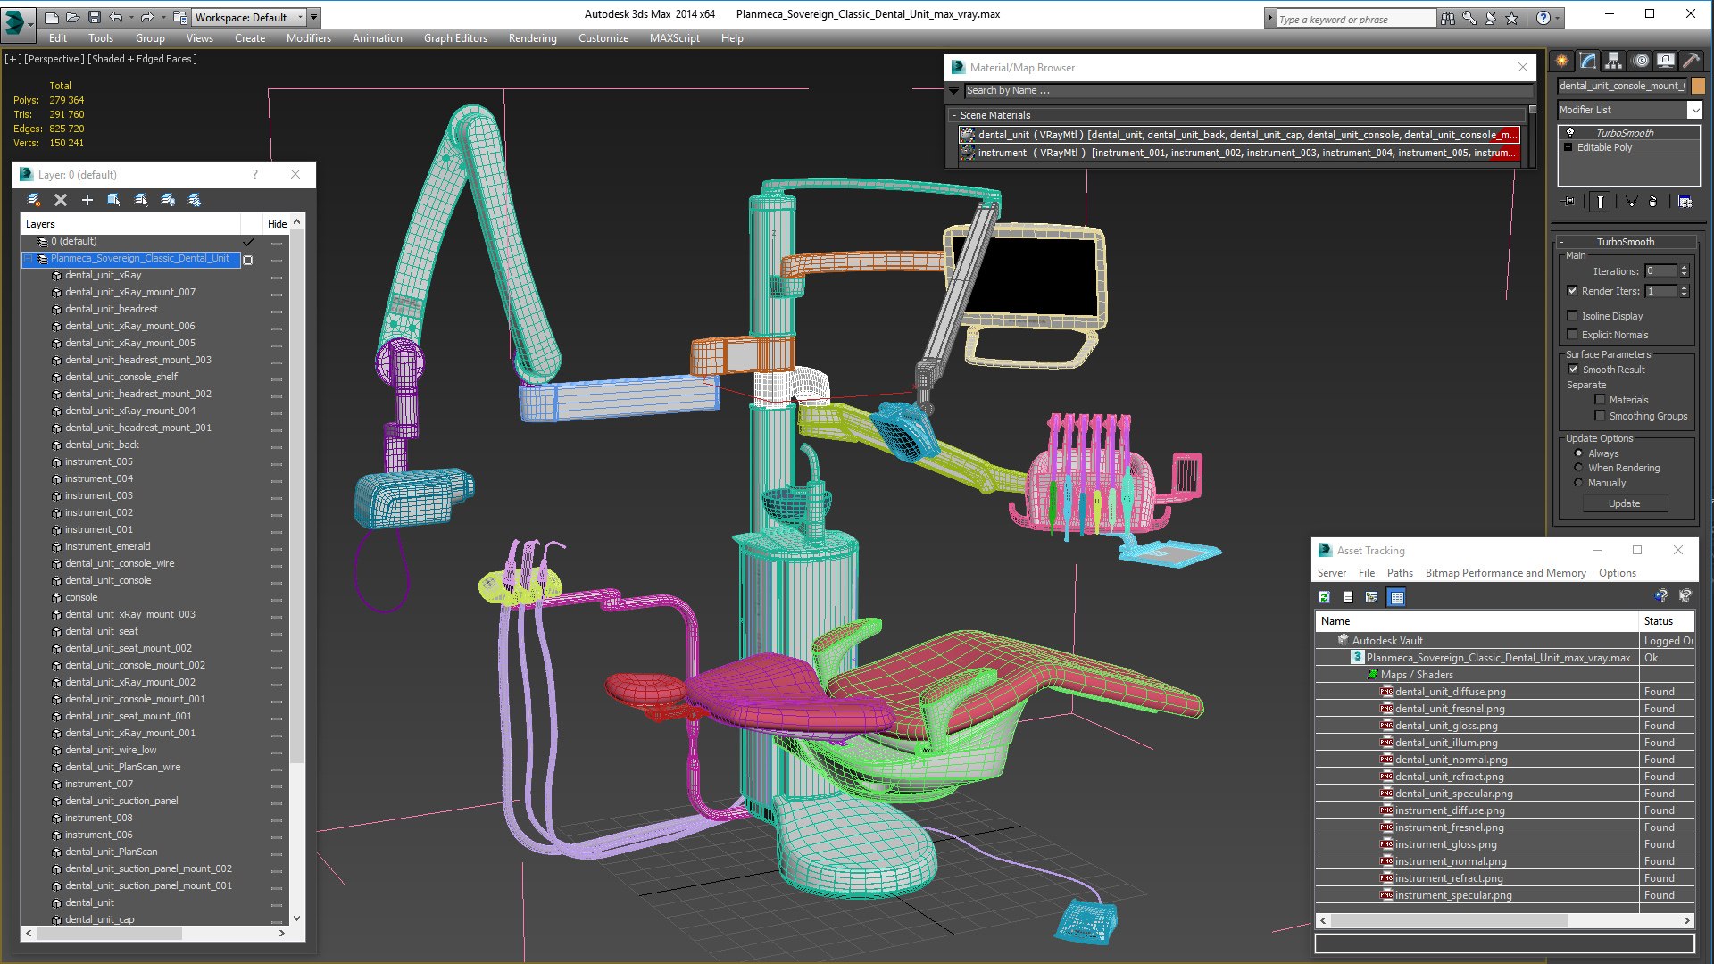The width and height of the screenshot is (1714, 964).
Task: Click the Pin Stack icon below modifier stack
Action: (x=1569, y=202)
